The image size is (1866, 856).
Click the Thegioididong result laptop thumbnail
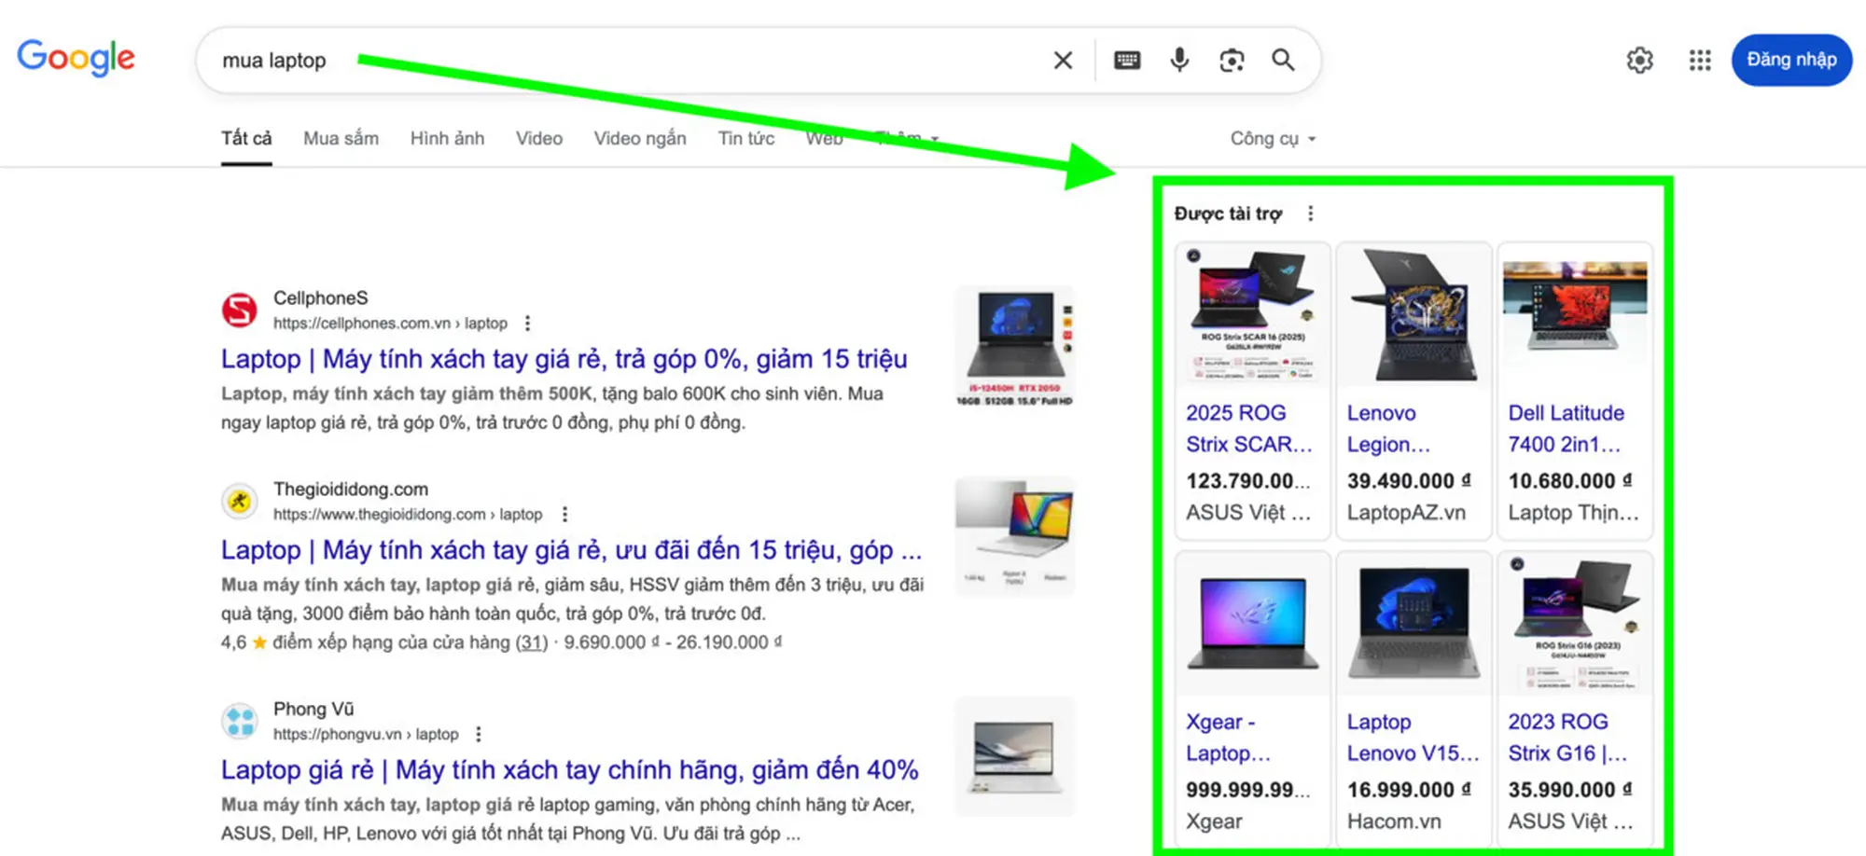(1015, 536)
